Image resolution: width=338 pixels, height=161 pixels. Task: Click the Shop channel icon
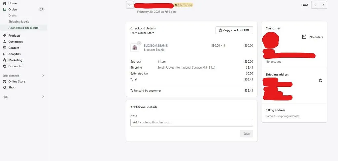[x=5, y=87]
